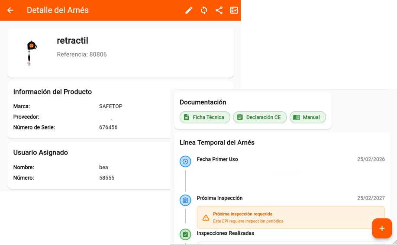Viewport: 397px width, 245px height.
Task: Select the Inspecciones Realizadas timeline marker
Action: [185, 234]
